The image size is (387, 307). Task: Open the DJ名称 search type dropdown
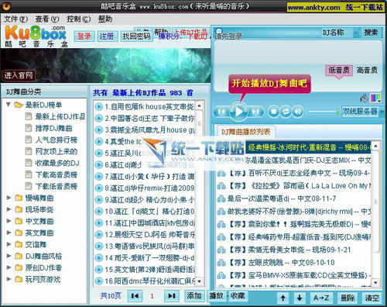pos(340,33)
